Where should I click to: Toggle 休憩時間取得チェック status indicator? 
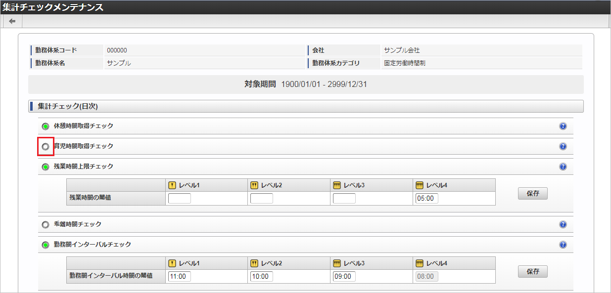click(46, 126)
